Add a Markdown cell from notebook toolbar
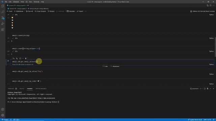 (19, 11)
